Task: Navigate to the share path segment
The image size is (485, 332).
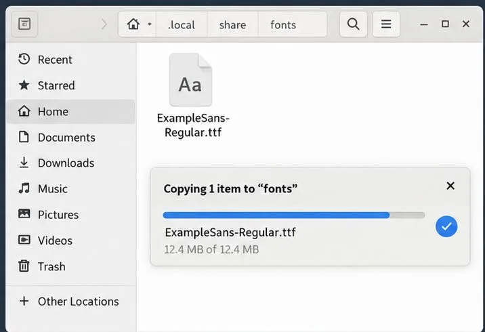Action: (232, 24)
